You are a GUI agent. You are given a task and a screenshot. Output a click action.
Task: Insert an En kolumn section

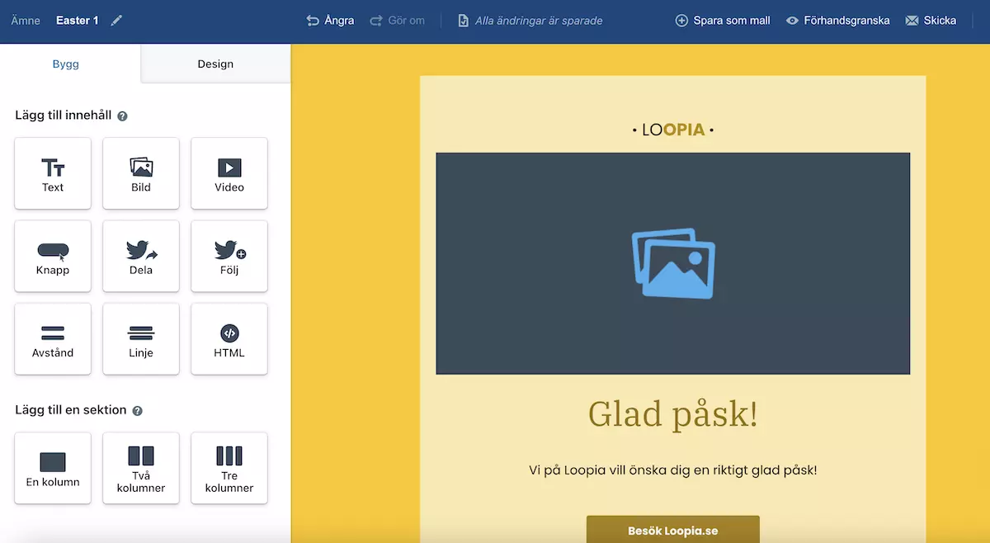[53, 468]
